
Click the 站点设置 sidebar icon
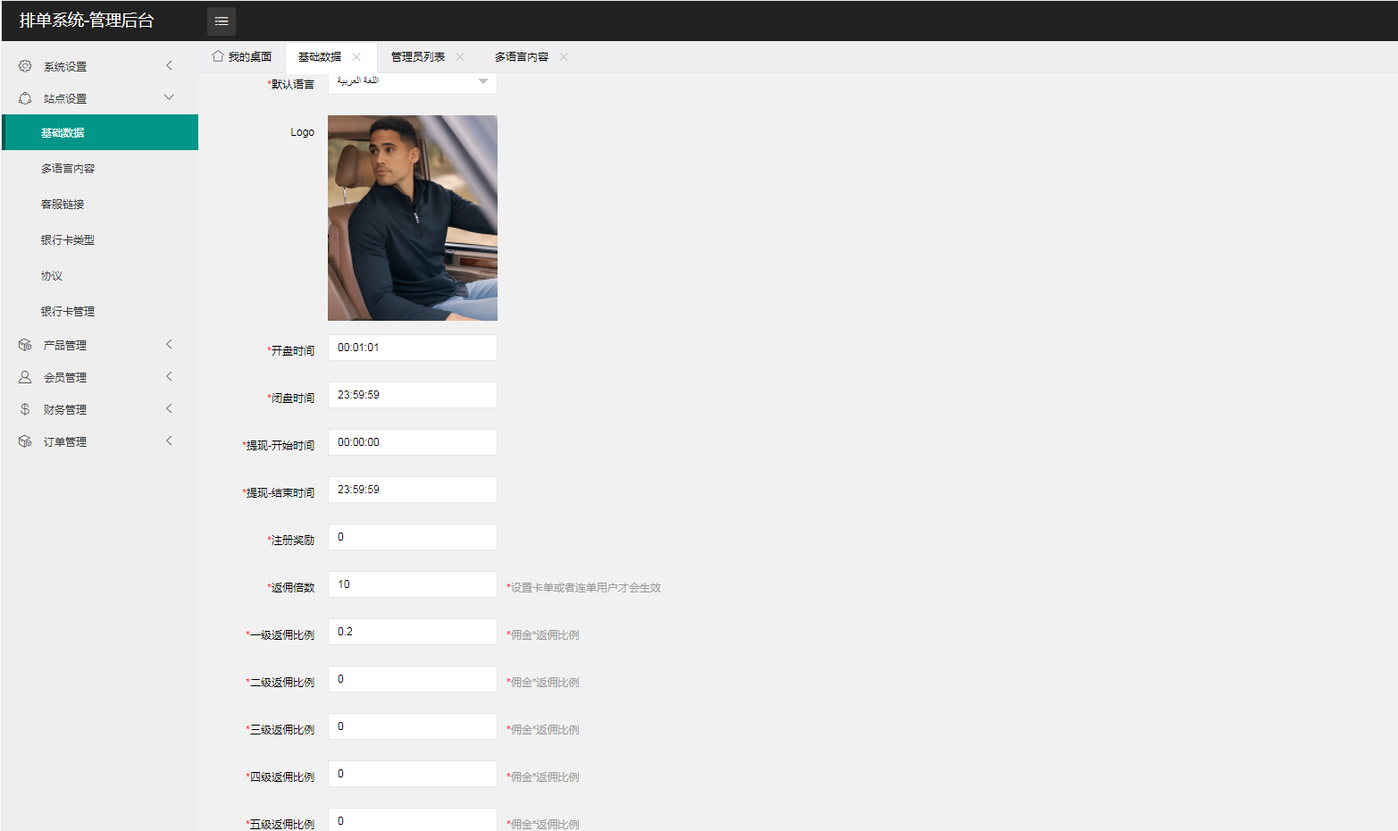(x=25, y=98)
